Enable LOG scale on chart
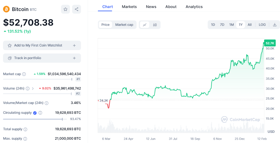 coord(262,25)
